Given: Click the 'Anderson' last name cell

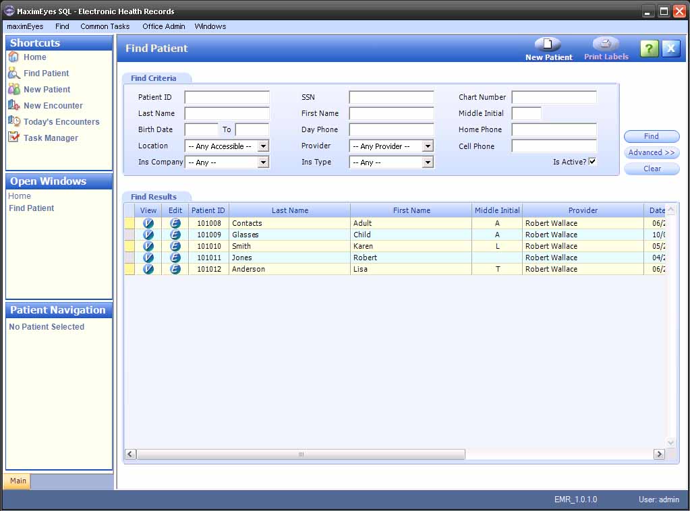Looking at the screenshot, I should click(x=289, y=269).
